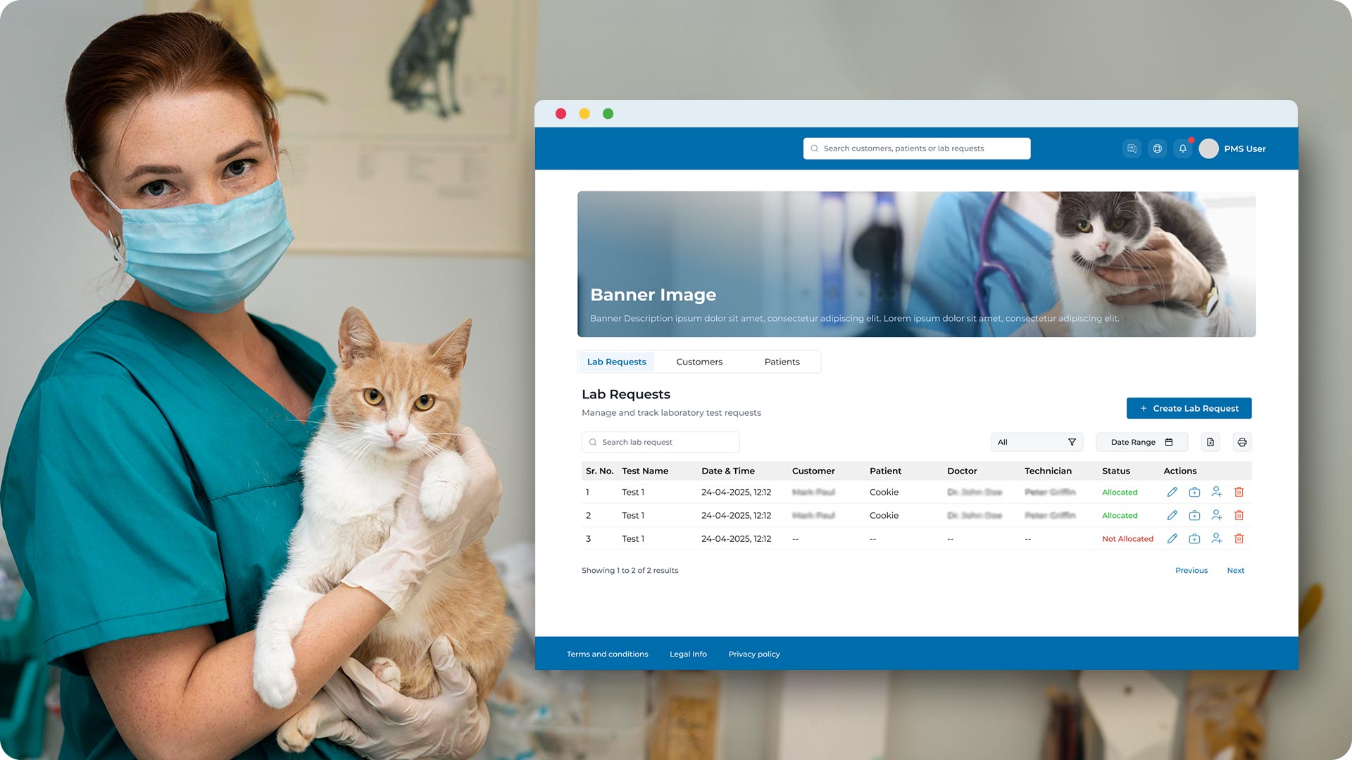Open the notifications bell icon
The height and width of the screenshot is (760, 1352).
click(1182, 148)
